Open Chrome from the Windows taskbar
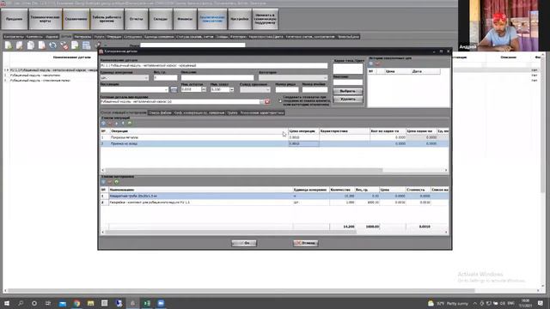The height and width of the screenshot is (309, 550). coord(76,303)
